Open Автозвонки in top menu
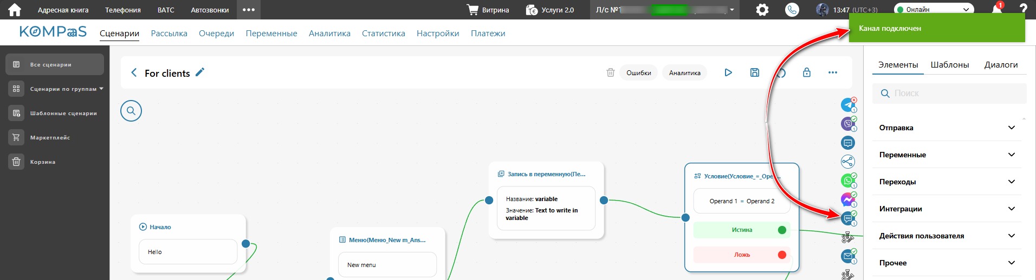This screenshot has height=280, width=1036. tap(210, 10)
